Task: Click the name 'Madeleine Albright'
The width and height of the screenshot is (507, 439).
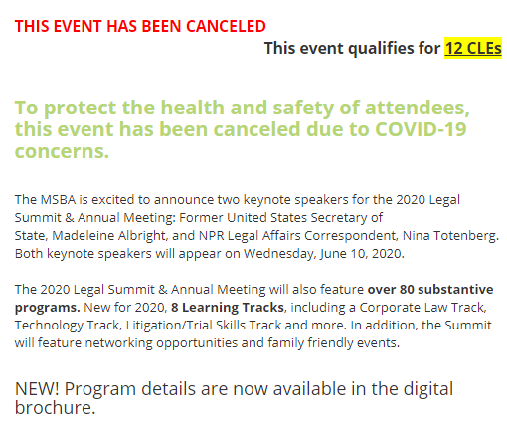Action: click(108, 236)
